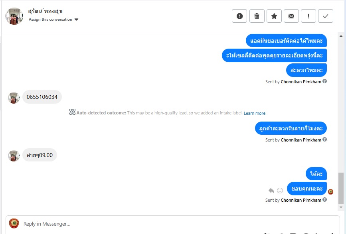The image size is (346, 234).
Task: Reply to last message with arrow icon
Action: tap(271, 190)
